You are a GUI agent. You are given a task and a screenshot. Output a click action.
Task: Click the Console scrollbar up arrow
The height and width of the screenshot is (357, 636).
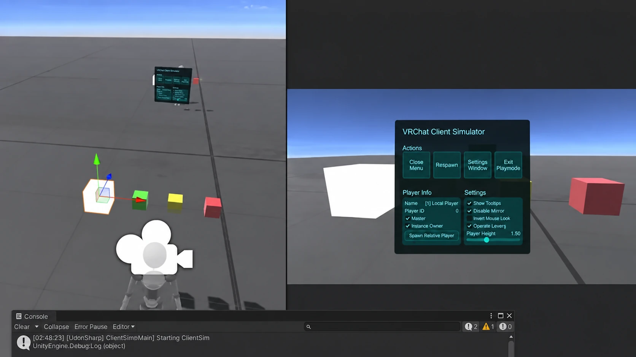point(511,337)
